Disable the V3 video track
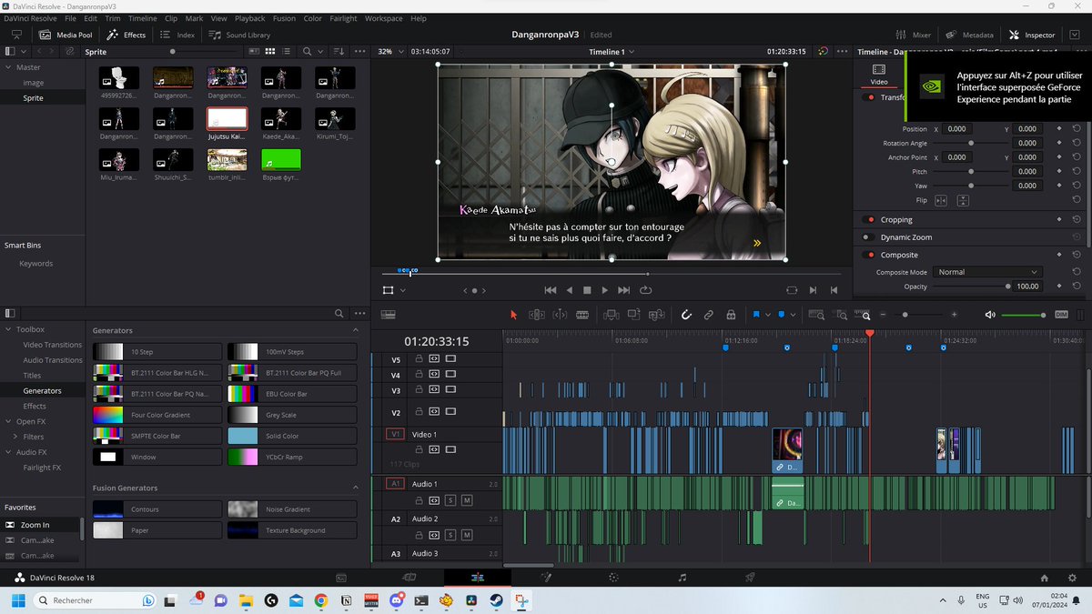 pyautogui.click(x=450, y=390)
